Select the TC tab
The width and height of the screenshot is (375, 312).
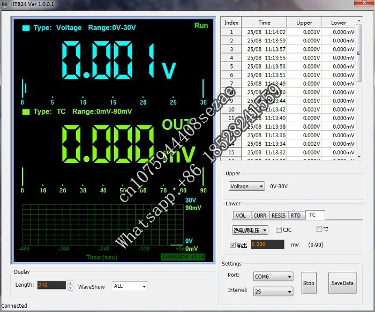pos(315,215)
